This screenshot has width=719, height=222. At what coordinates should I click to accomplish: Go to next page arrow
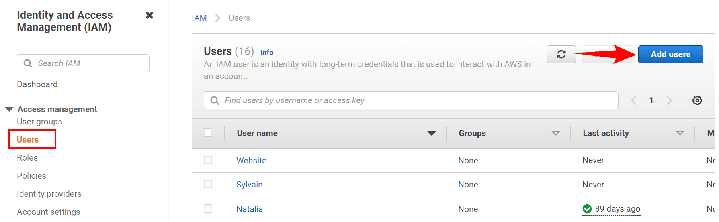[669, 100]
